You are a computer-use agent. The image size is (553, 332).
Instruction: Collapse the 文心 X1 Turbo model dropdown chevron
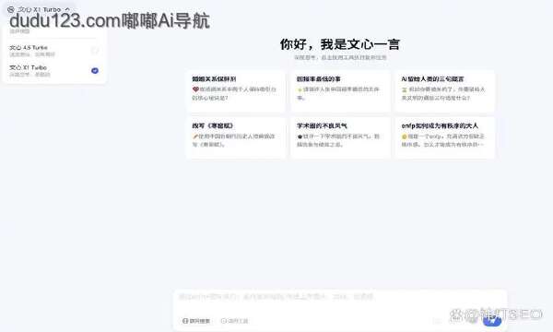pyautogui.click(x=67, y=9)
